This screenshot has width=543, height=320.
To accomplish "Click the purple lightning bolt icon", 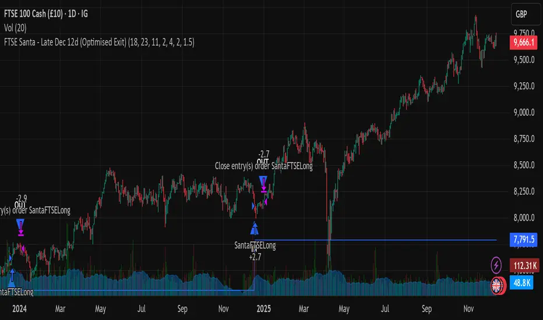I will [496, 265].
